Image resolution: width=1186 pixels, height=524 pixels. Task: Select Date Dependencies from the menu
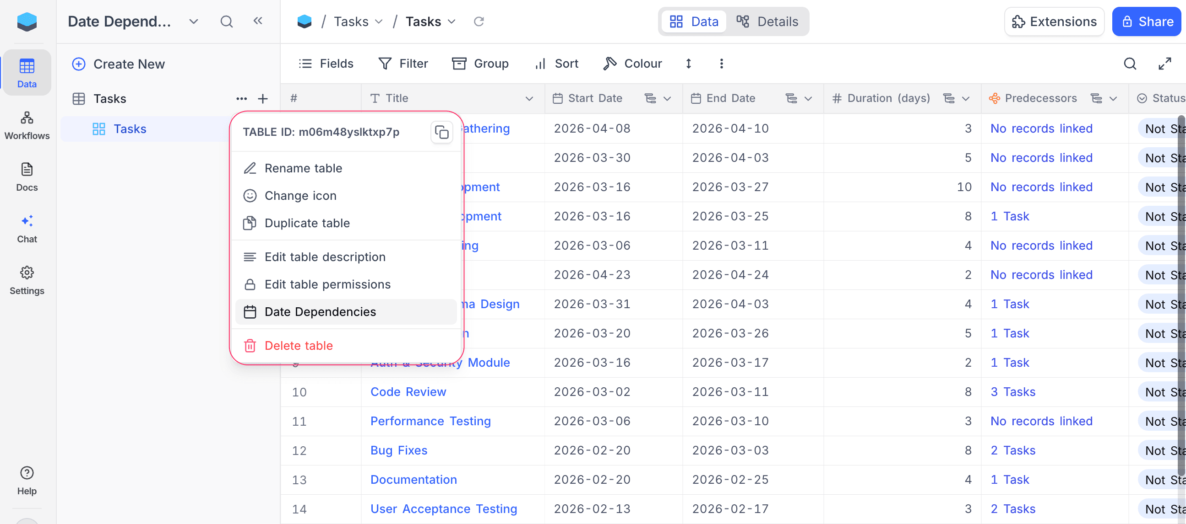pos(320,312)
